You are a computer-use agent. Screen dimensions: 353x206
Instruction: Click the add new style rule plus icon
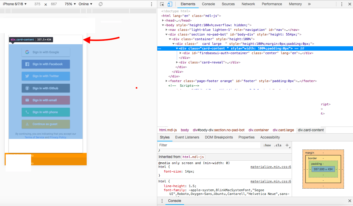tap(287, 145)
